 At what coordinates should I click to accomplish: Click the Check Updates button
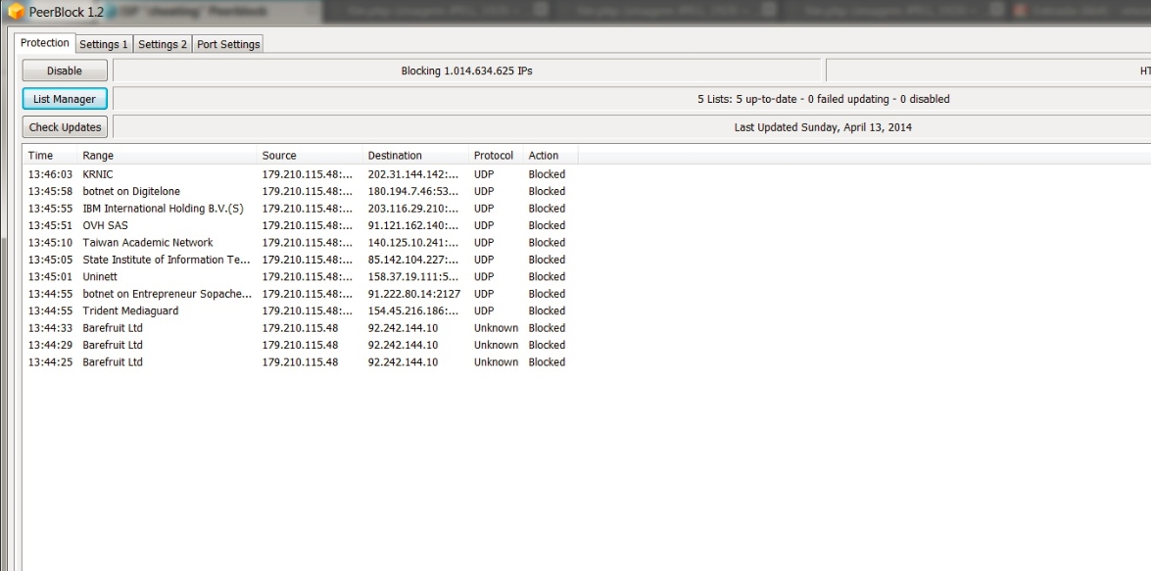(65, 127)
